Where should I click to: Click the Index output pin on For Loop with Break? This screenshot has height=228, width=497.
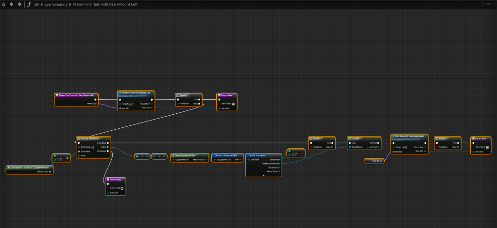(108, 147)
